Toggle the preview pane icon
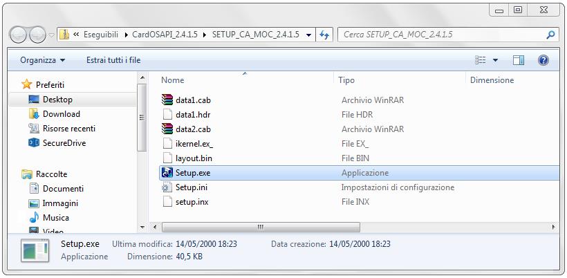The image size is (567, 278). pos(519,60)
